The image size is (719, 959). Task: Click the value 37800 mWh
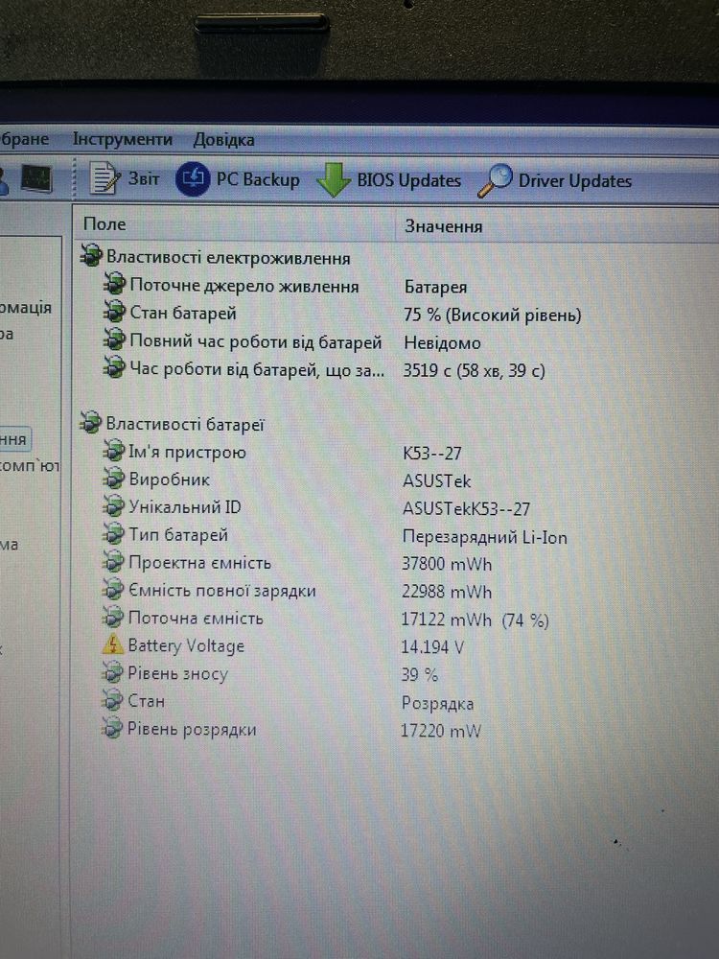tap(447, 564)
